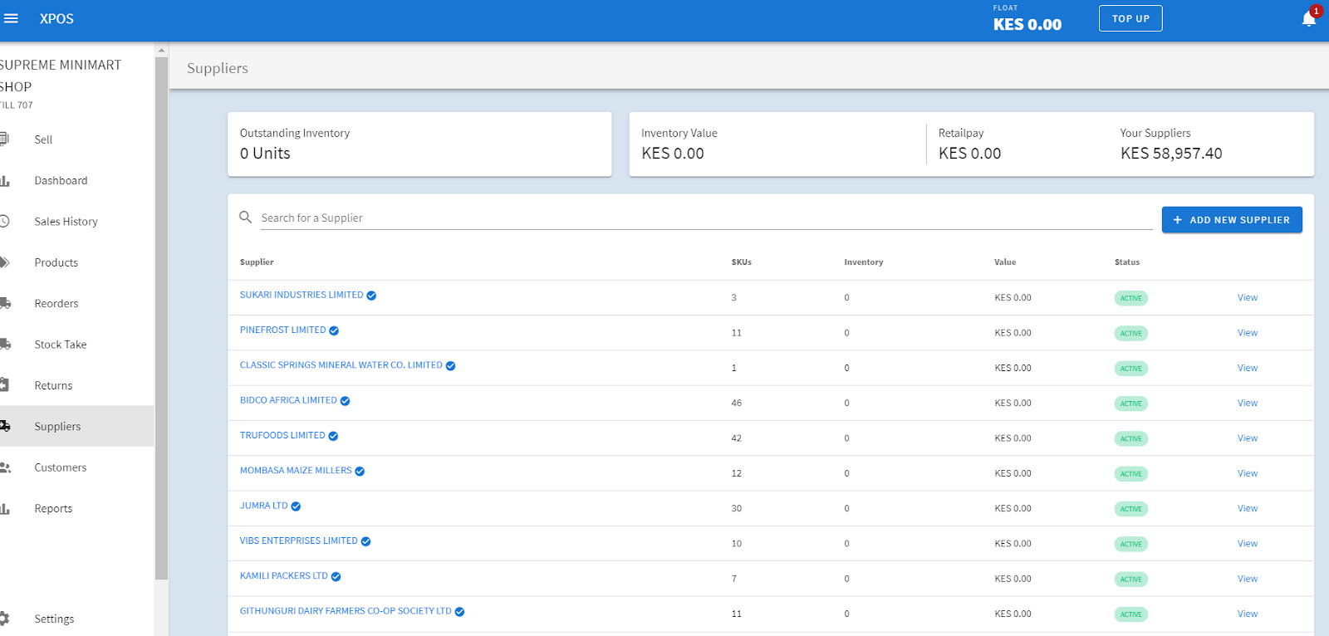Click the Sales History clock icon
Screen dimensions: 1329x636
[x=4, y=221]
